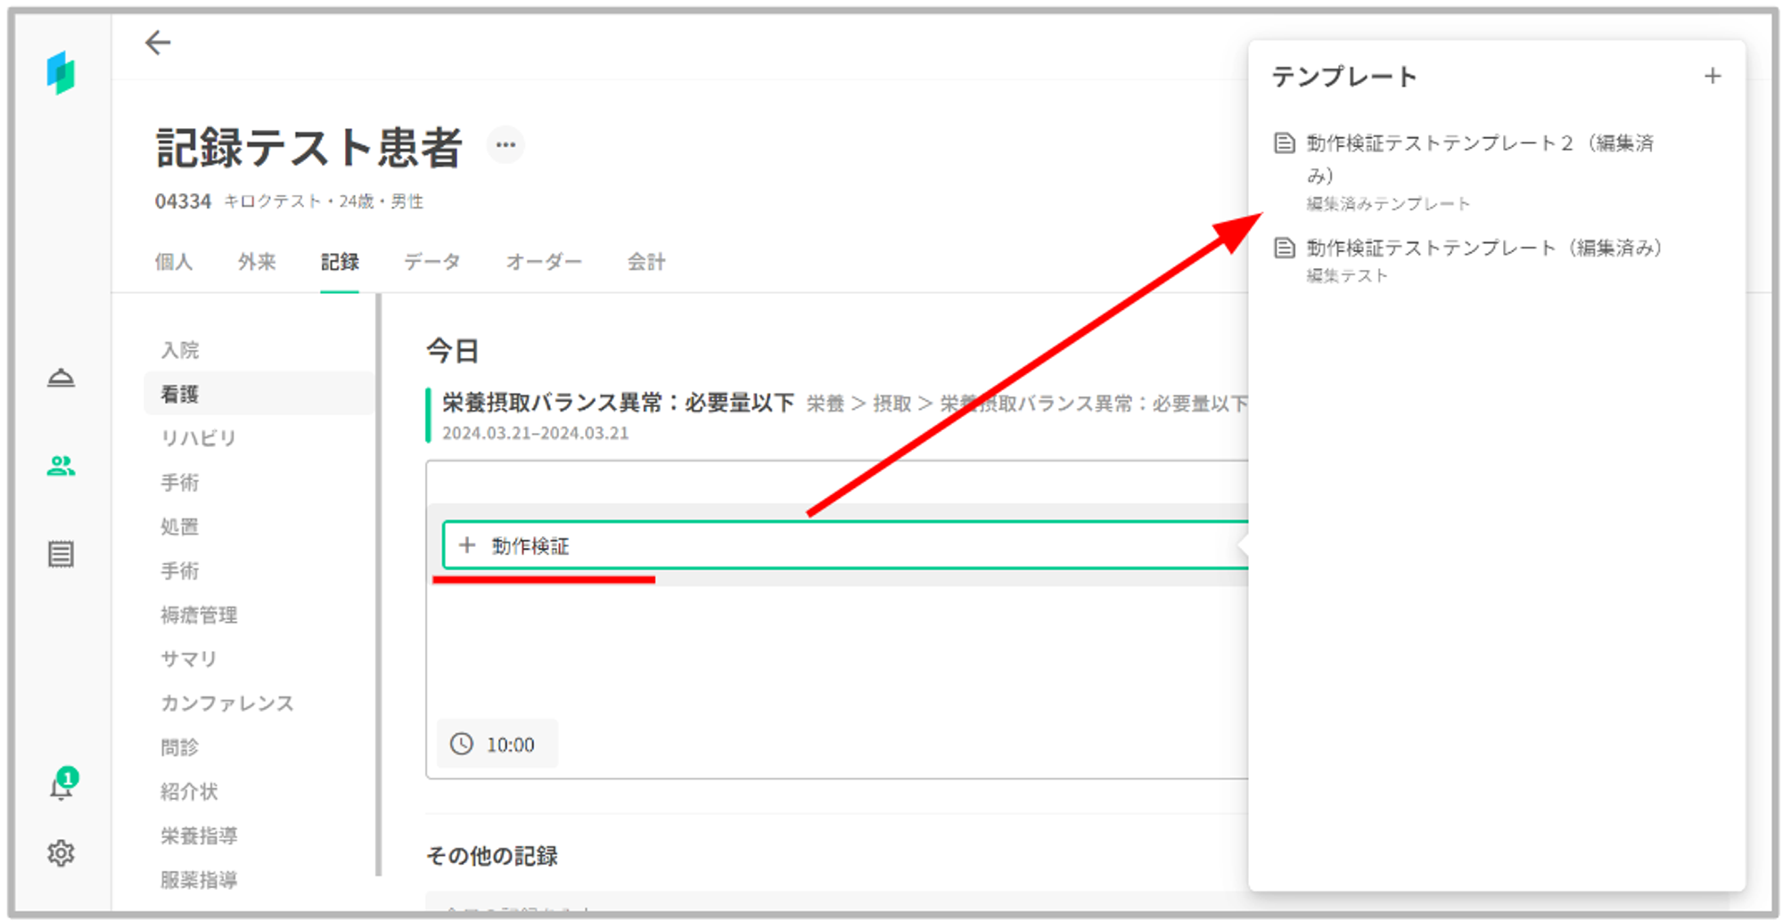Select カンファレンス in the record sidebar
Image resolution: width=1783 pixels, height=921 pixels.
227,703
